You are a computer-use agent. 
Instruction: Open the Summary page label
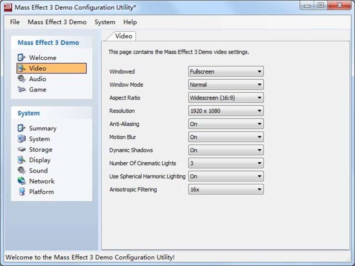pos(43,128)
